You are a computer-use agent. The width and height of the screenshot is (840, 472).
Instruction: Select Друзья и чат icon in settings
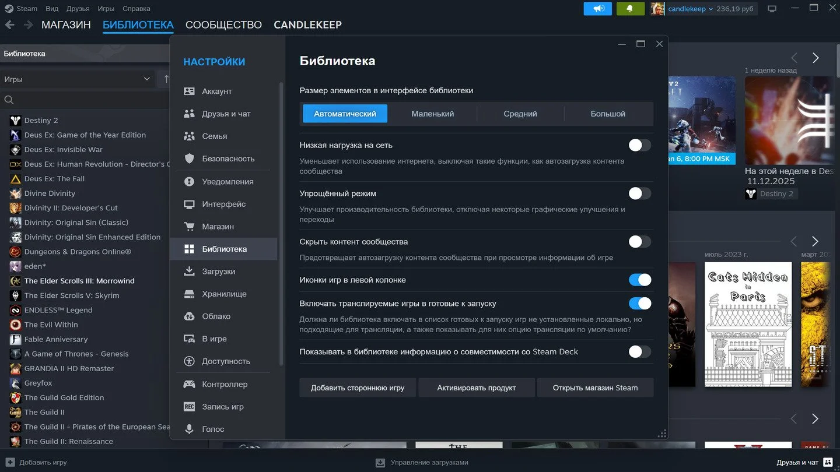coord(189,114)
